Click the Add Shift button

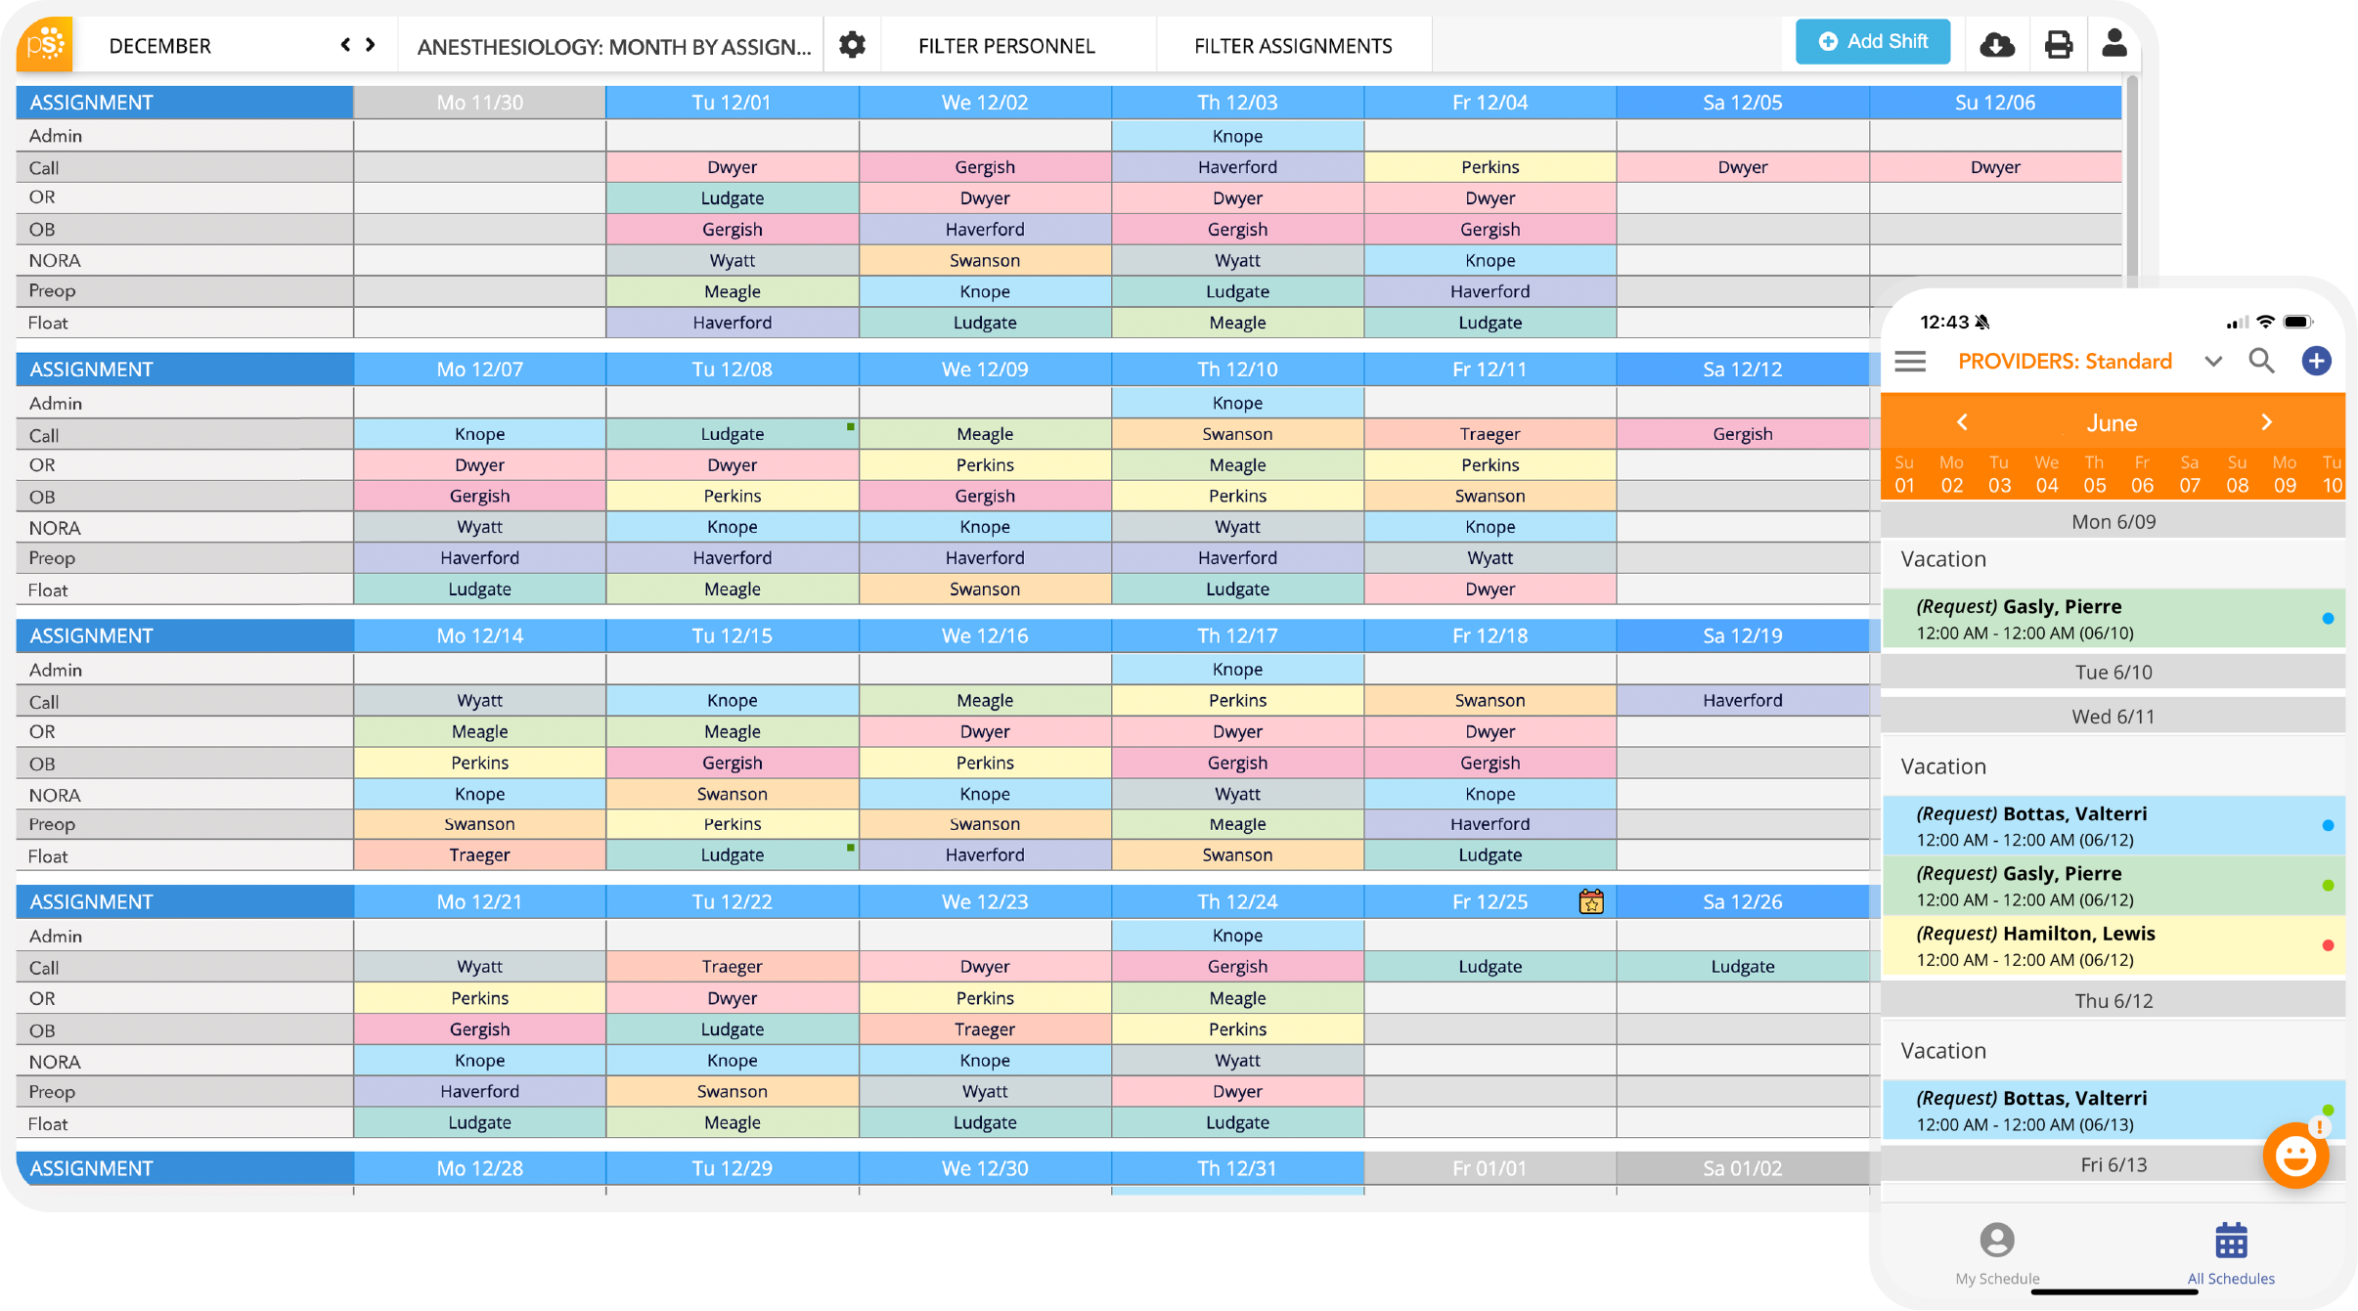coord(1872,42)
